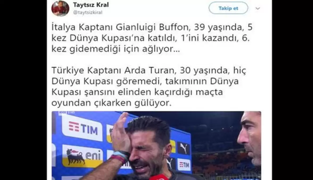Click the words 'oyundan çıkarken gülüyor'

tap(111, 103)
